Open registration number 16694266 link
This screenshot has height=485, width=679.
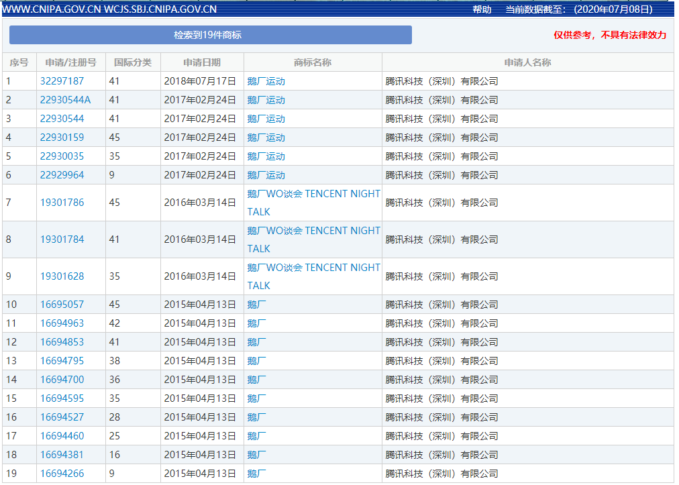(x=62, y=474)
